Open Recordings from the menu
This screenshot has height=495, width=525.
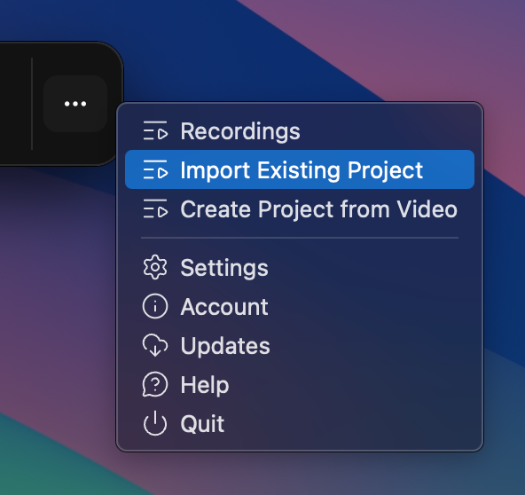click(300, 131)
